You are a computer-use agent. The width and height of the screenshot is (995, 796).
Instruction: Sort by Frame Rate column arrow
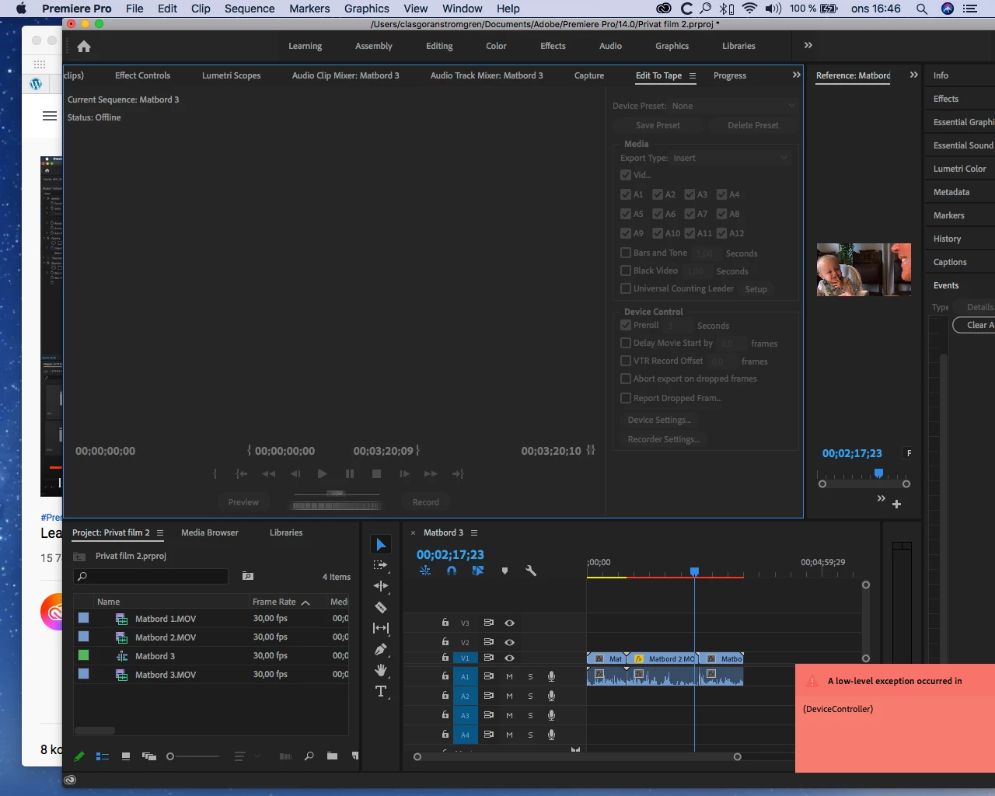(305, 602)
